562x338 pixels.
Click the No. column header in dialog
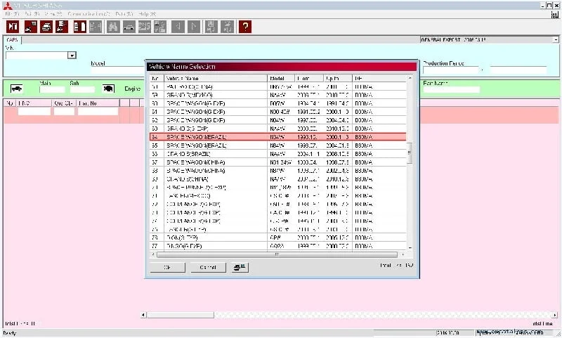(157, 78)
